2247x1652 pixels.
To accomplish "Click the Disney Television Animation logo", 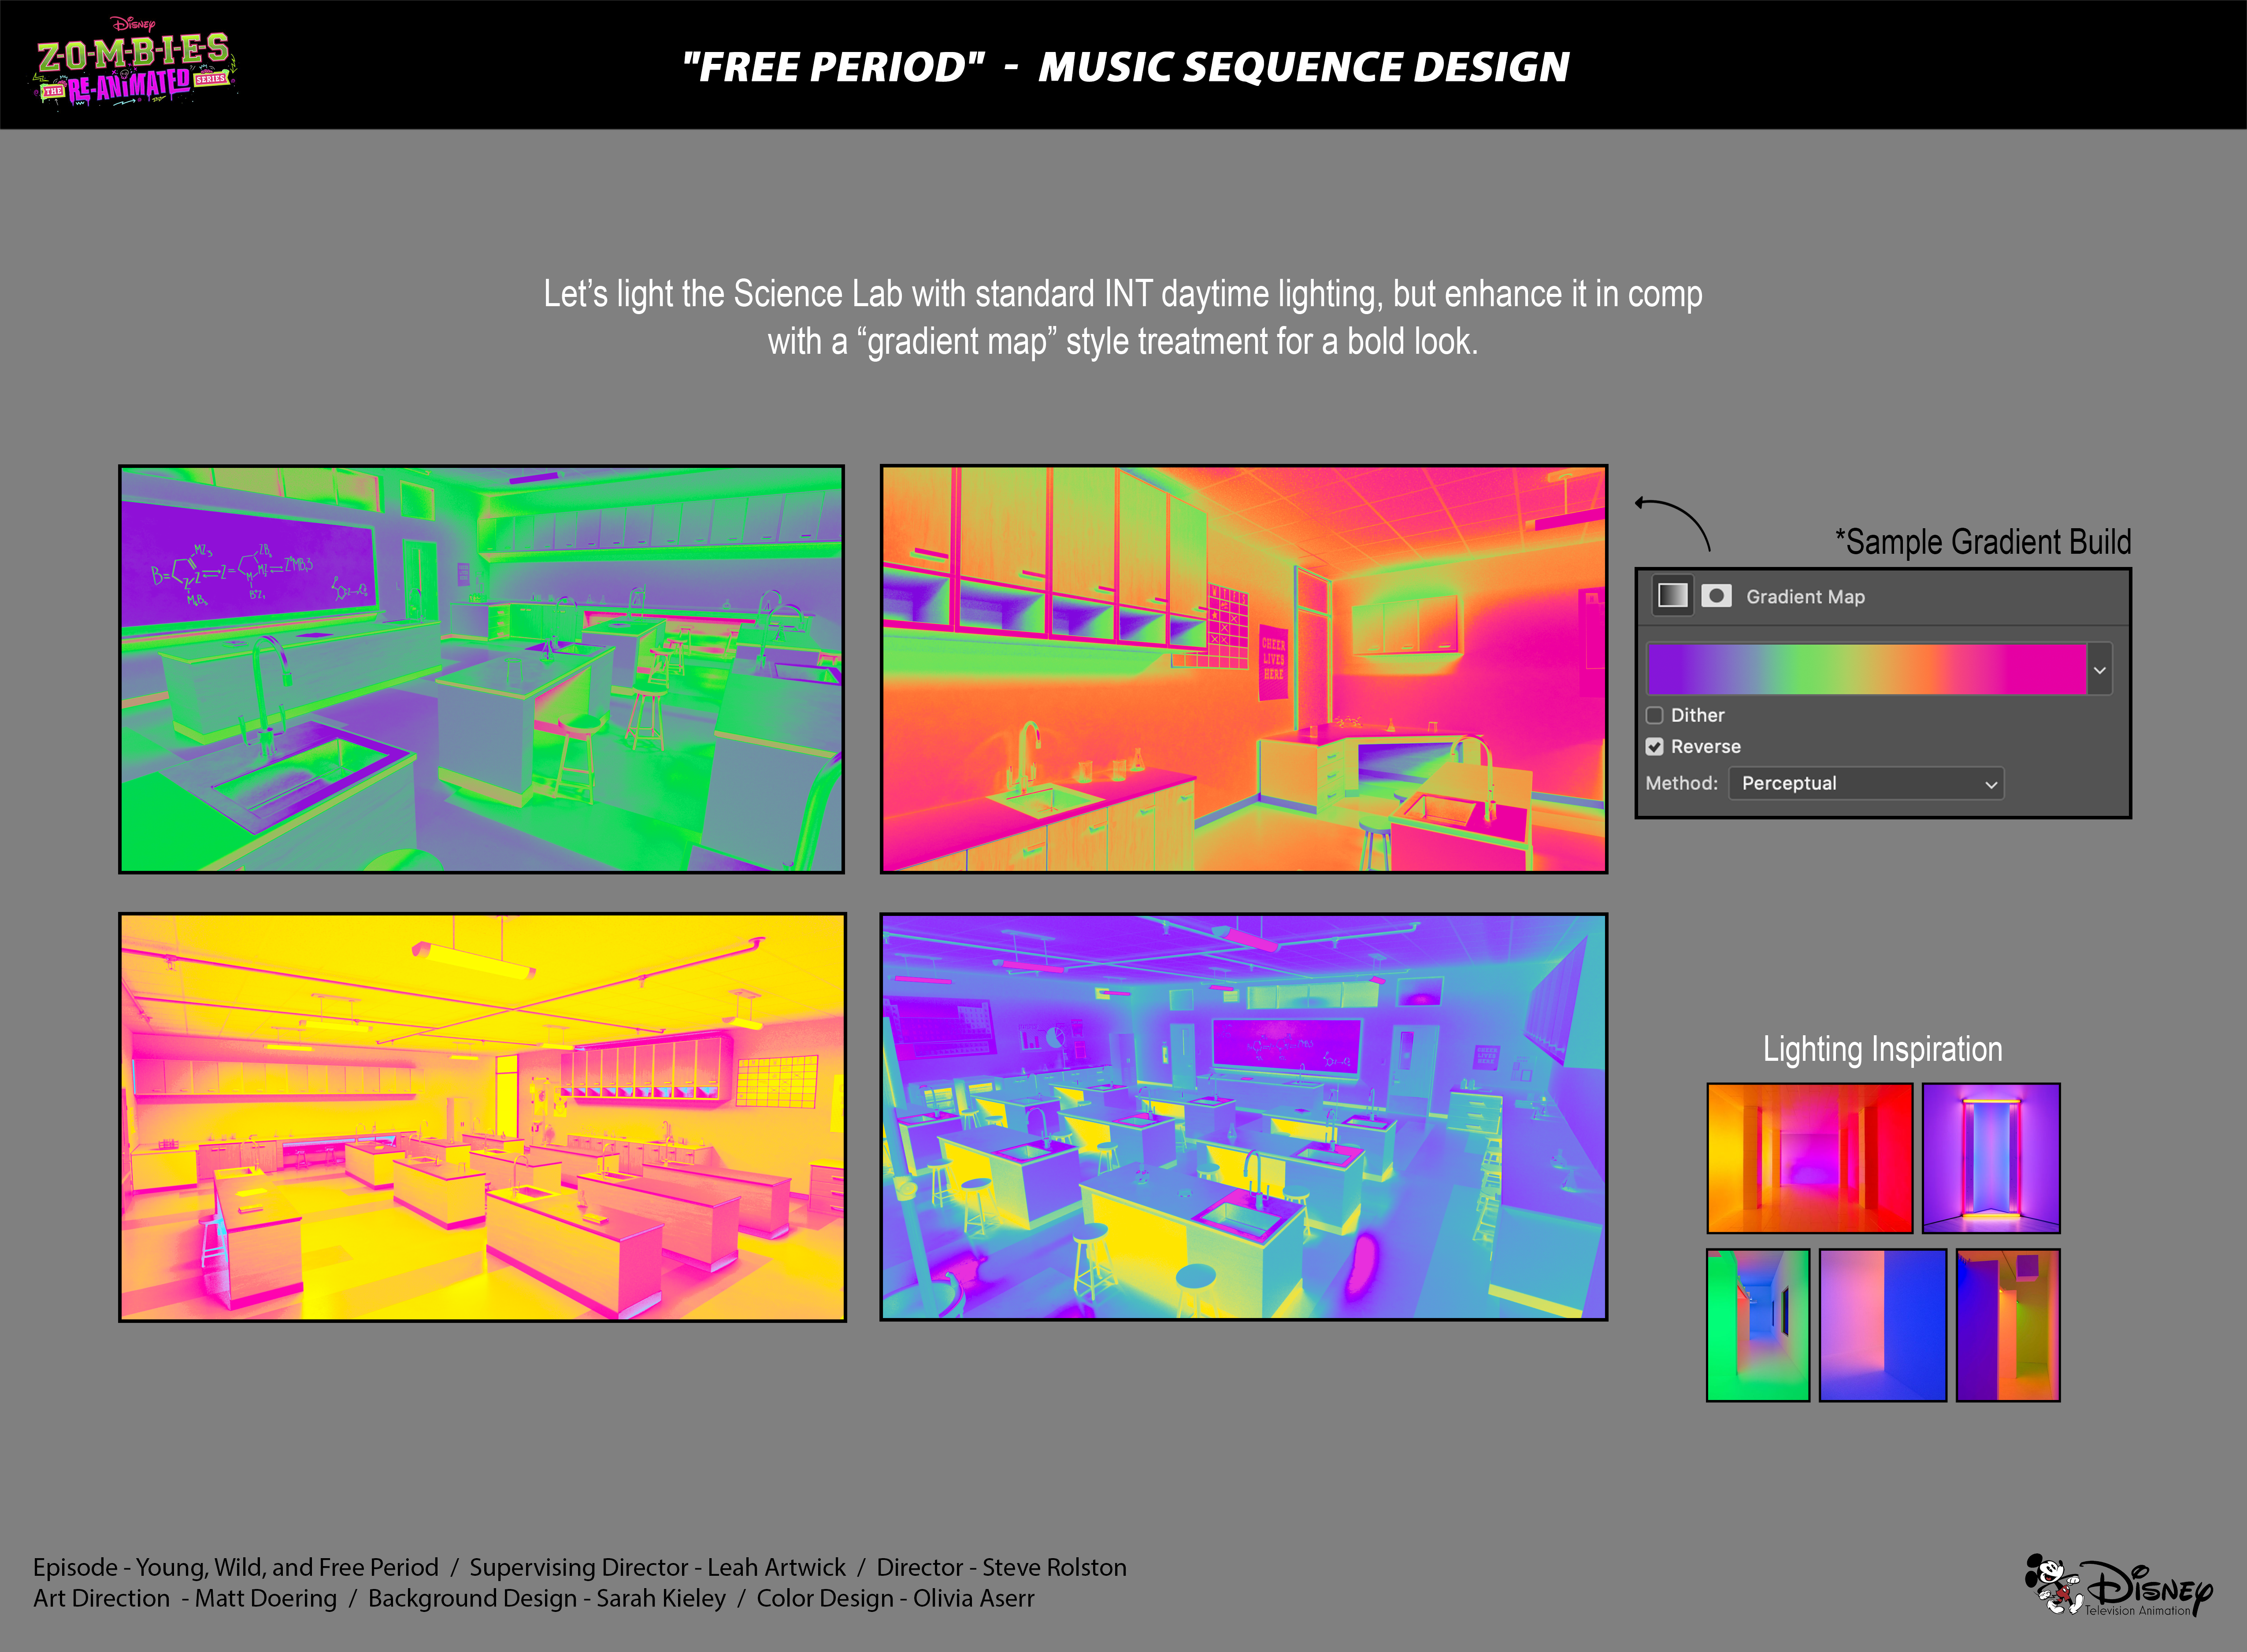I will [2122, 1585].
